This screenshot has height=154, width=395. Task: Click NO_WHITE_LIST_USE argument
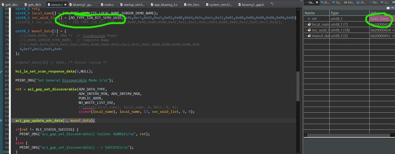(x=96, y=103)
